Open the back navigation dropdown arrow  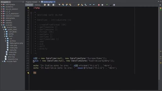click(x=51, y=5)
